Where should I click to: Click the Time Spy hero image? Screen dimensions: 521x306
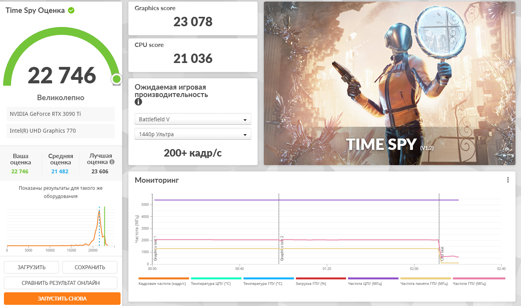389,83
